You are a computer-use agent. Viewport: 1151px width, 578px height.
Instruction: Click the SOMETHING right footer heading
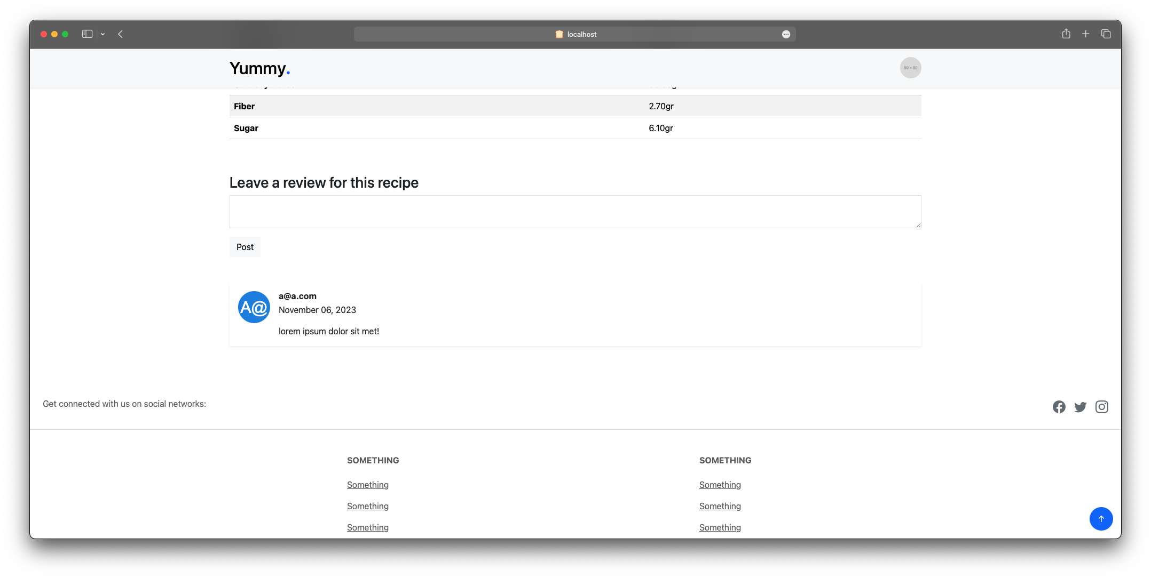726,460
